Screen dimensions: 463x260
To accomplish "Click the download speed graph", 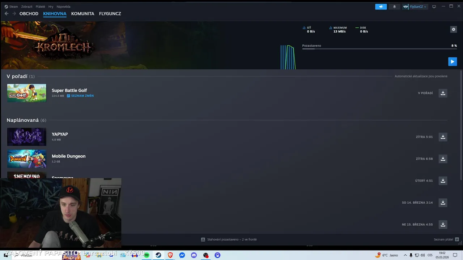I will click(288, 57).
